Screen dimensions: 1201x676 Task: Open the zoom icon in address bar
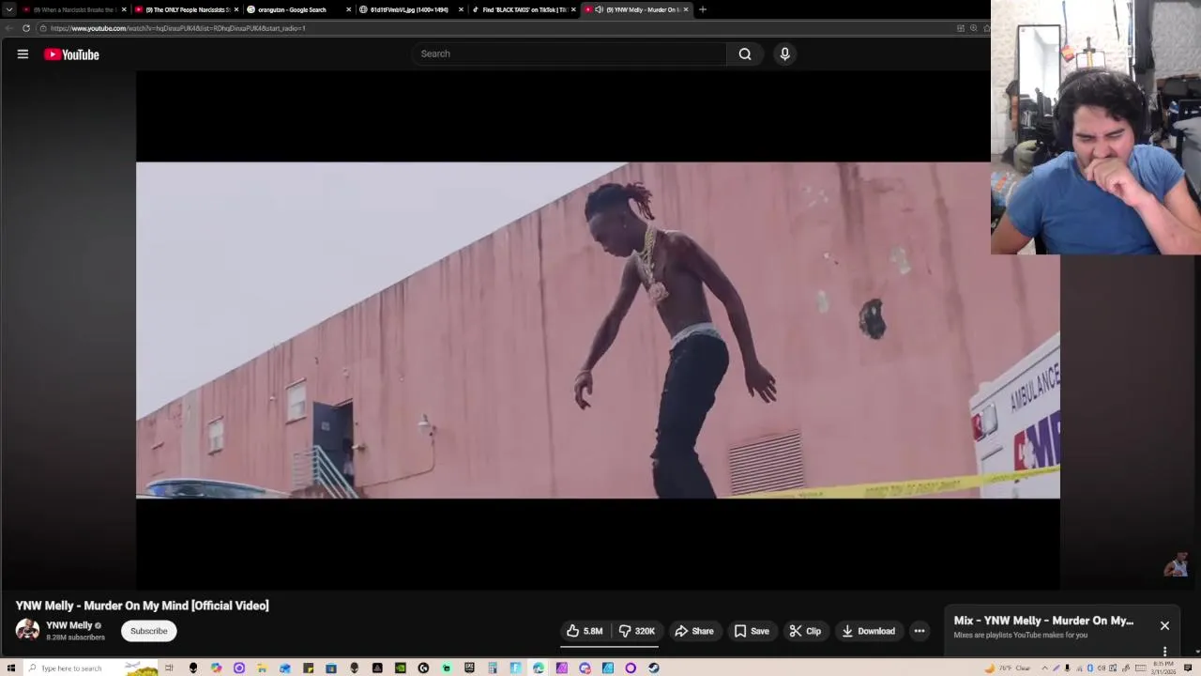(973, 28)
